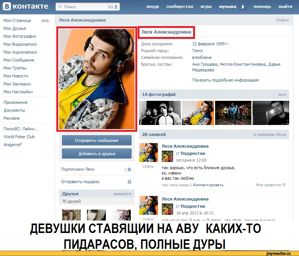Open Приложения in the sidebar
This screenshot has height=256, width=299.
pos(15,102)
